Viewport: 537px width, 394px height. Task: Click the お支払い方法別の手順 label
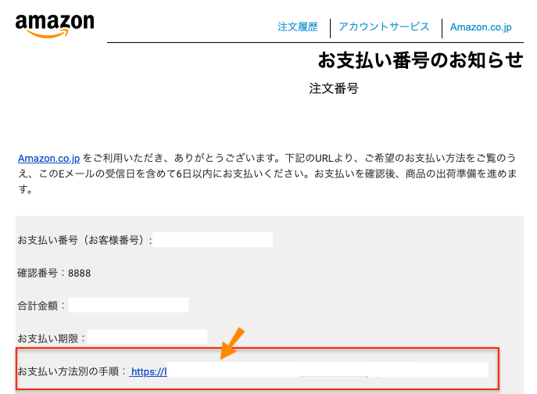pos(70,371)
